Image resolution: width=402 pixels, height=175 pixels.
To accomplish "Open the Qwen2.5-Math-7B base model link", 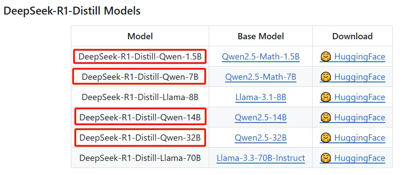I will tap(261, 77).
